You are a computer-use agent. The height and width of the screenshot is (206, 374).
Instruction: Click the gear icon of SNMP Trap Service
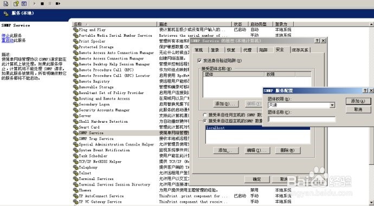[75, 138]
